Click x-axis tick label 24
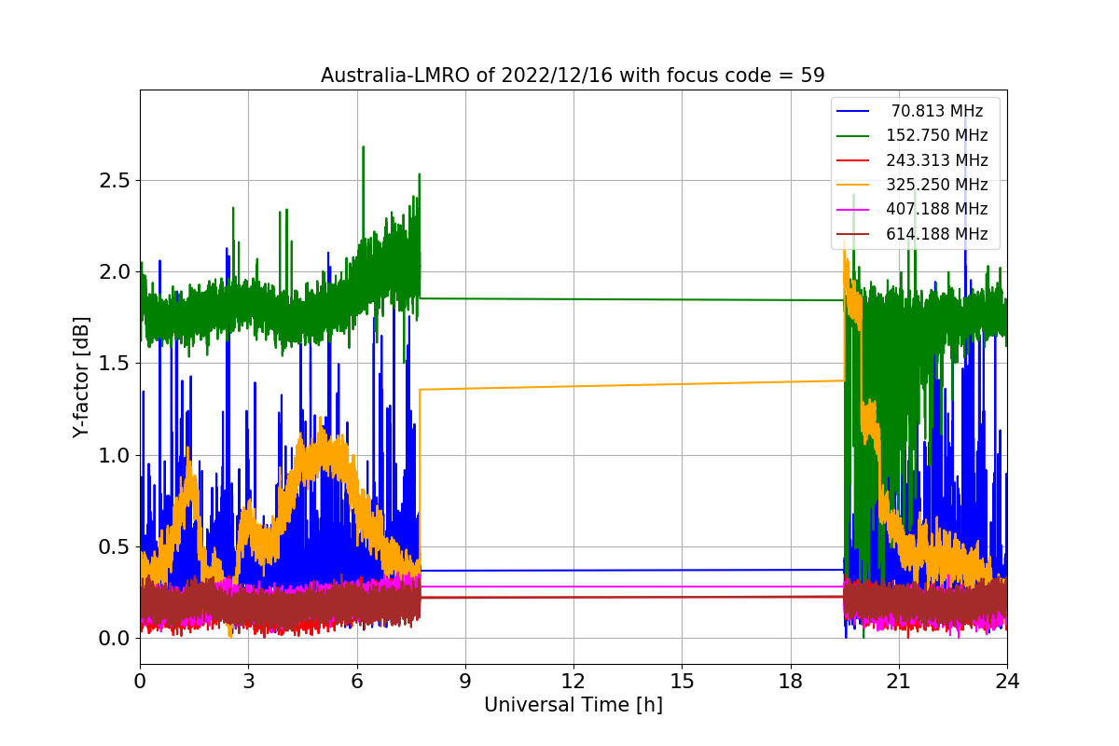 [x=1007, y=682]
